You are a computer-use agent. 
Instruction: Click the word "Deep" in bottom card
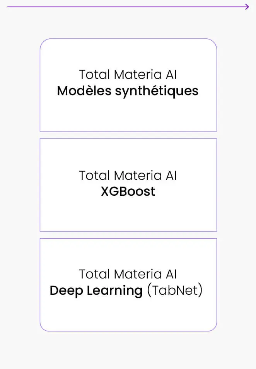click(64, 291)
